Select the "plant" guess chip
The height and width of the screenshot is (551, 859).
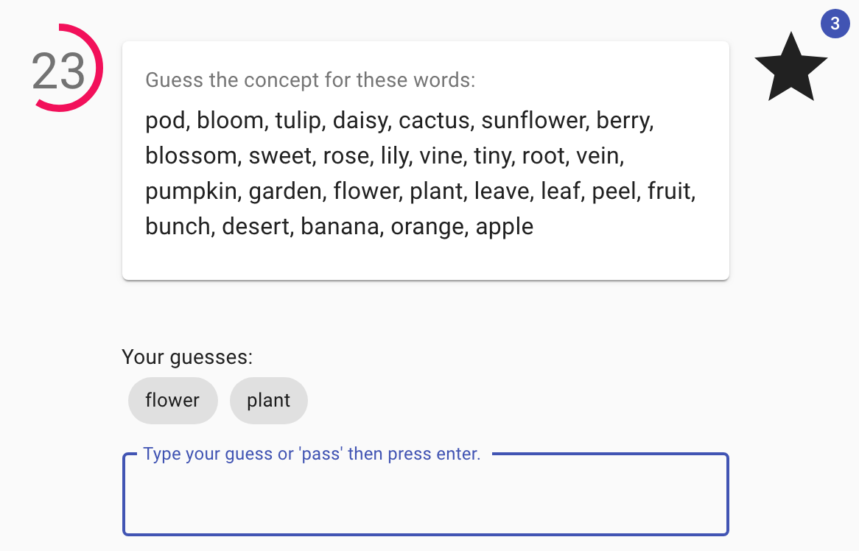coord(268,401)
